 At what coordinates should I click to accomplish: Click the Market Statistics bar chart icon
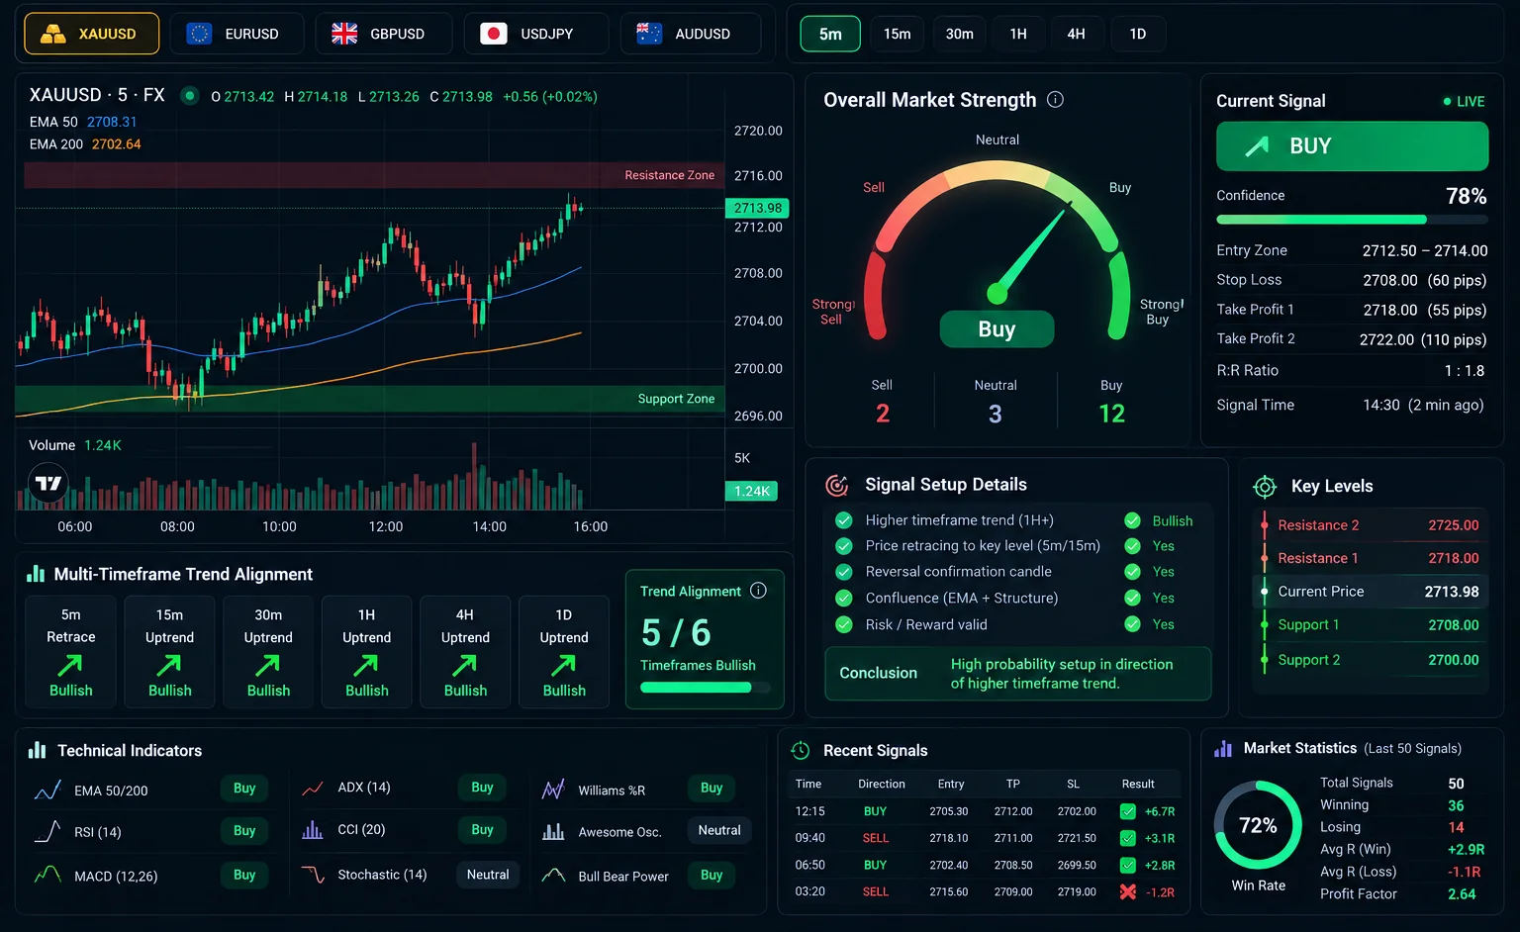click(x=1223, y=749)
